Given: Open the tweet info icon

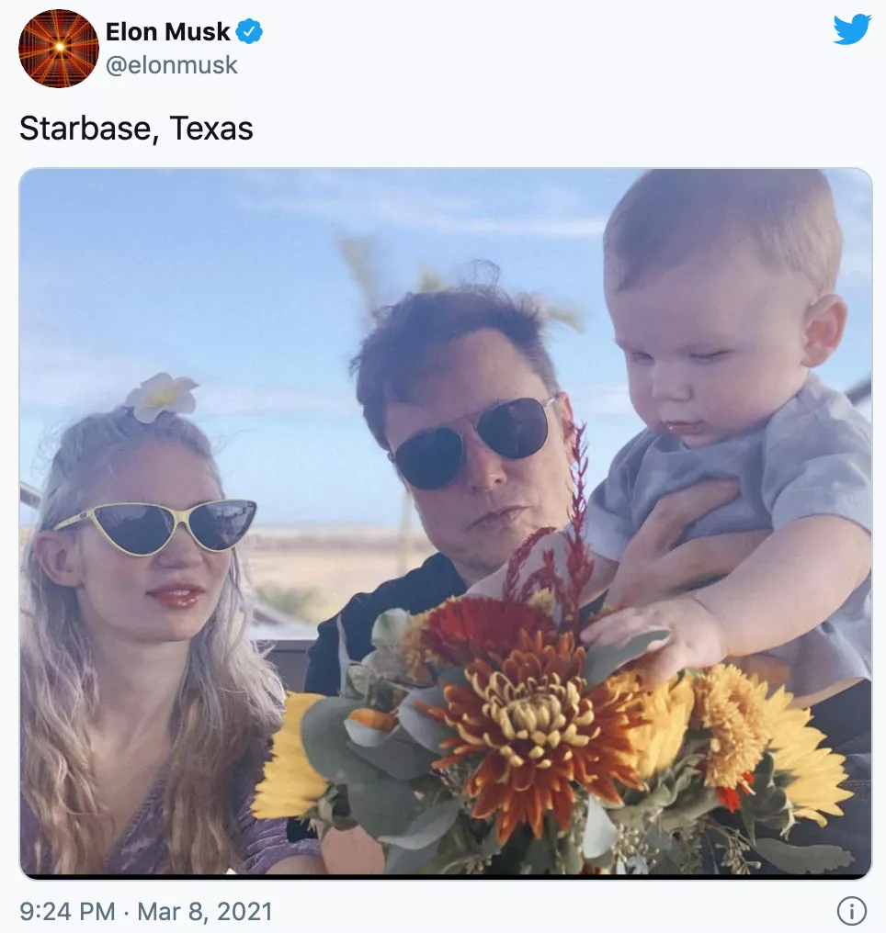Looking at the screenshot, I should (852, 910).
